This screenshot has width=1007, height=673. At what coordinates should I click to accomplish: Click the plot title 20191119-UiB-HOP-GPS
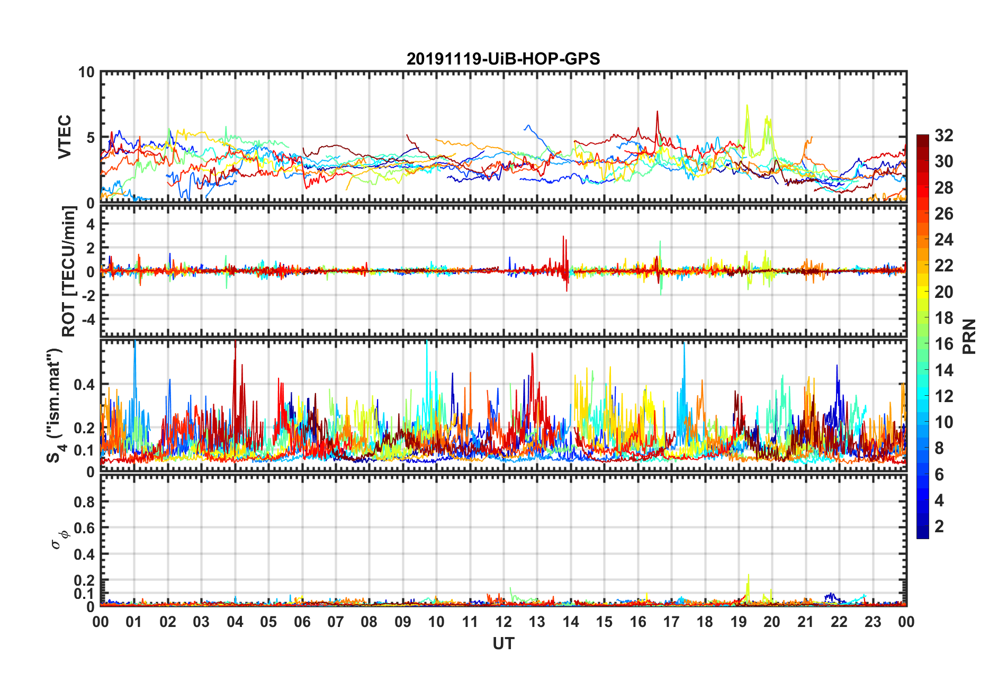tap(503, 59)
